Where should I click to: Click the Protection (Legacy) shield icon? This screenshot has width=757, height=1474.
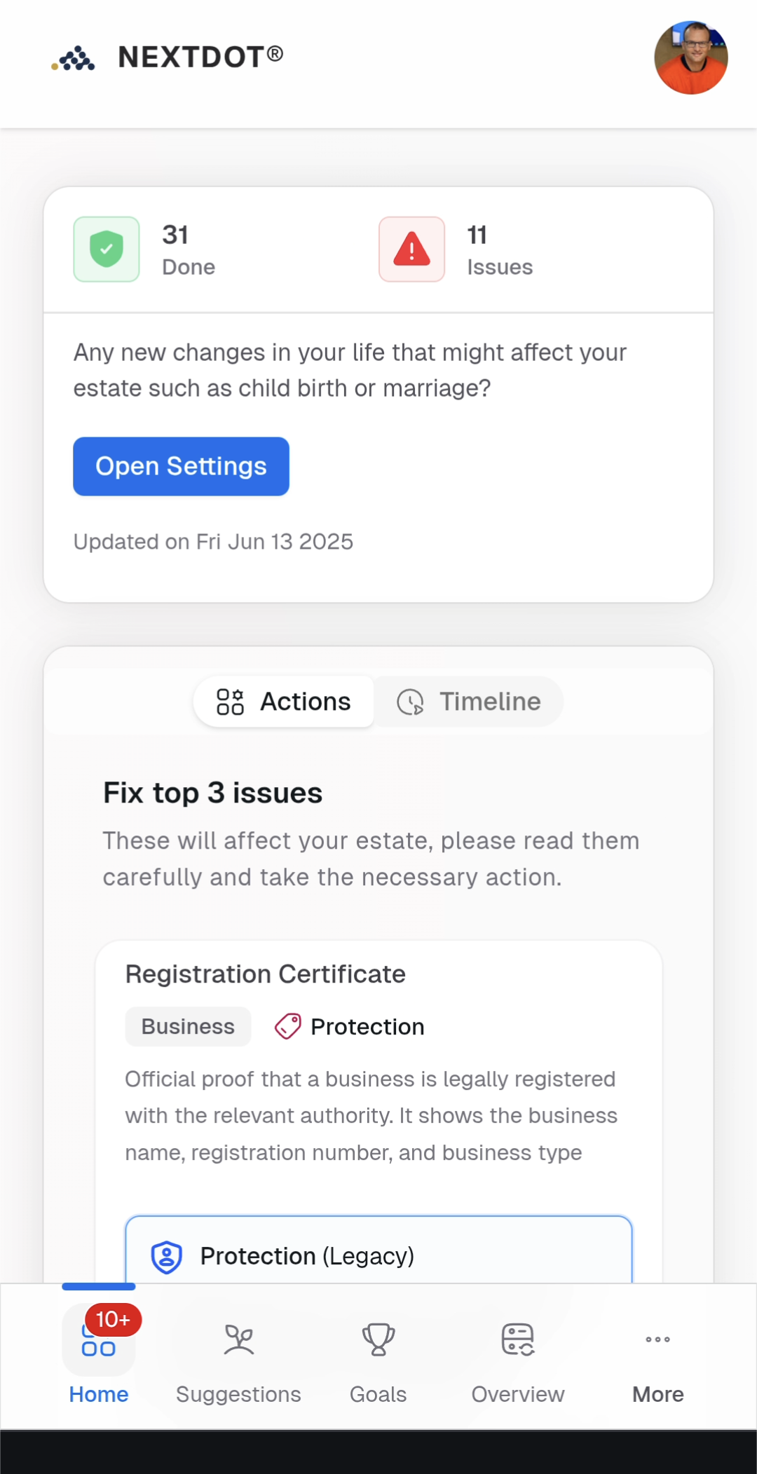click(167, 1257)
